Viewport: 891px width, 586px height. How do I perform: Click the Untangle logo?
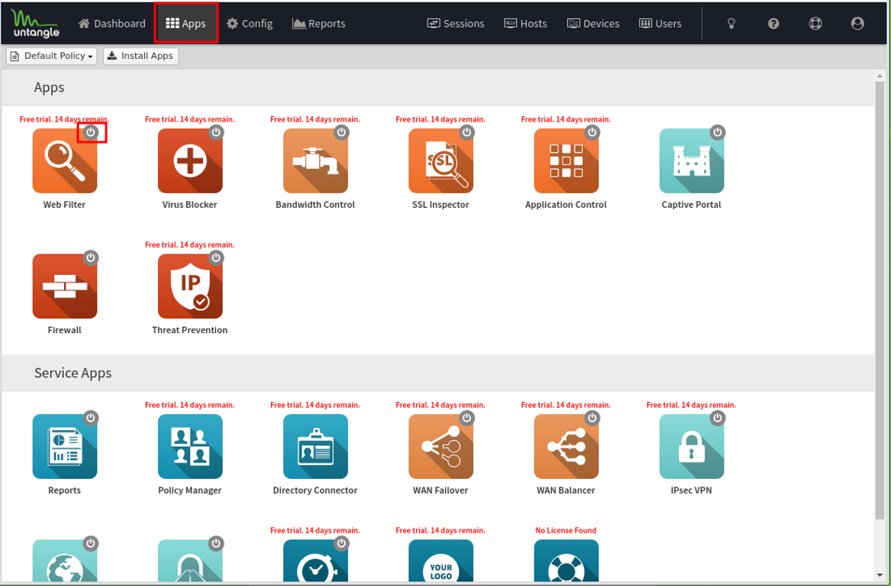pyautogui.click(x=35, y=24)
